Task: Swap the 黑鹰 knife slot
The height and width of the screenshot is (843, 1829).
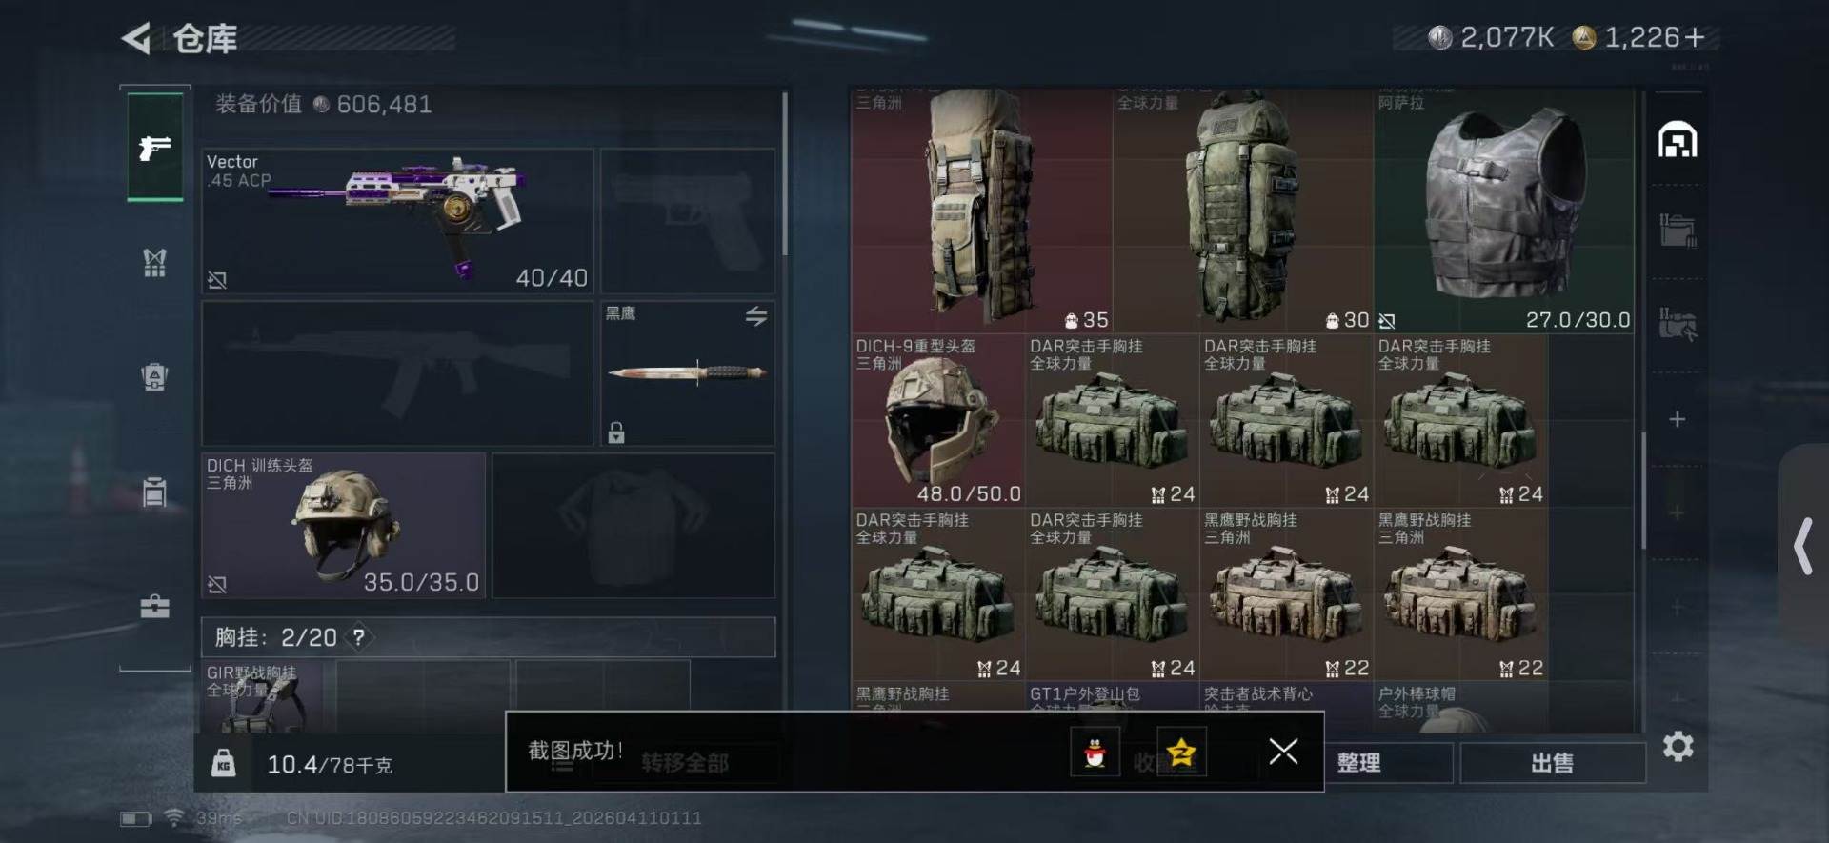Action: coord(756,316)
